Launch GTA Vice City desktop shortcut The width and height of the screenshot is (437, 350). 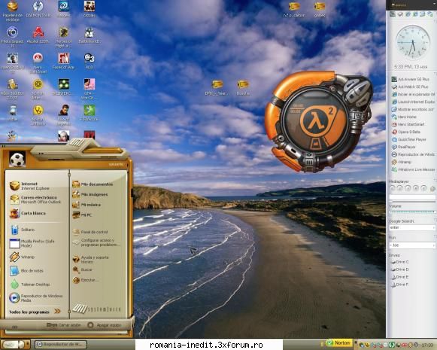[90, 89]
